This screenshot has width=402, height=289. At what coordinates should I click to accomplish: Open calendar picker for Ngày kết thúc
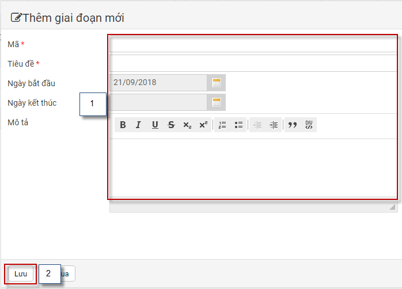[217, 102]
